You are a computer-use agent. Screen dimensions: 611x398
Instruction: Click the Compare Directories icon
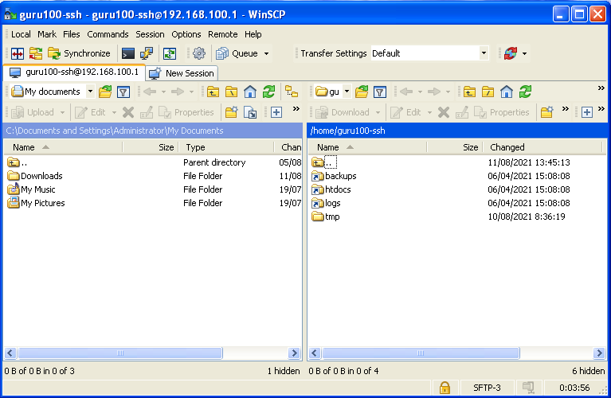(x=17, y=53)
